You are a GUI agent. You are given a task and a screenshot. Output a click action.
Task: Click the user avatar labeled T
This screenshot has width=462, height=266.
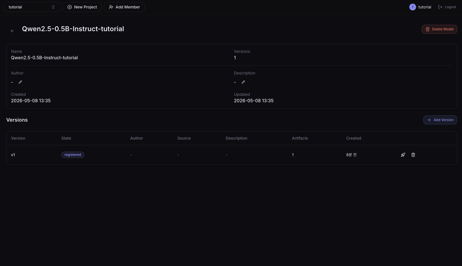pos(413,7)
